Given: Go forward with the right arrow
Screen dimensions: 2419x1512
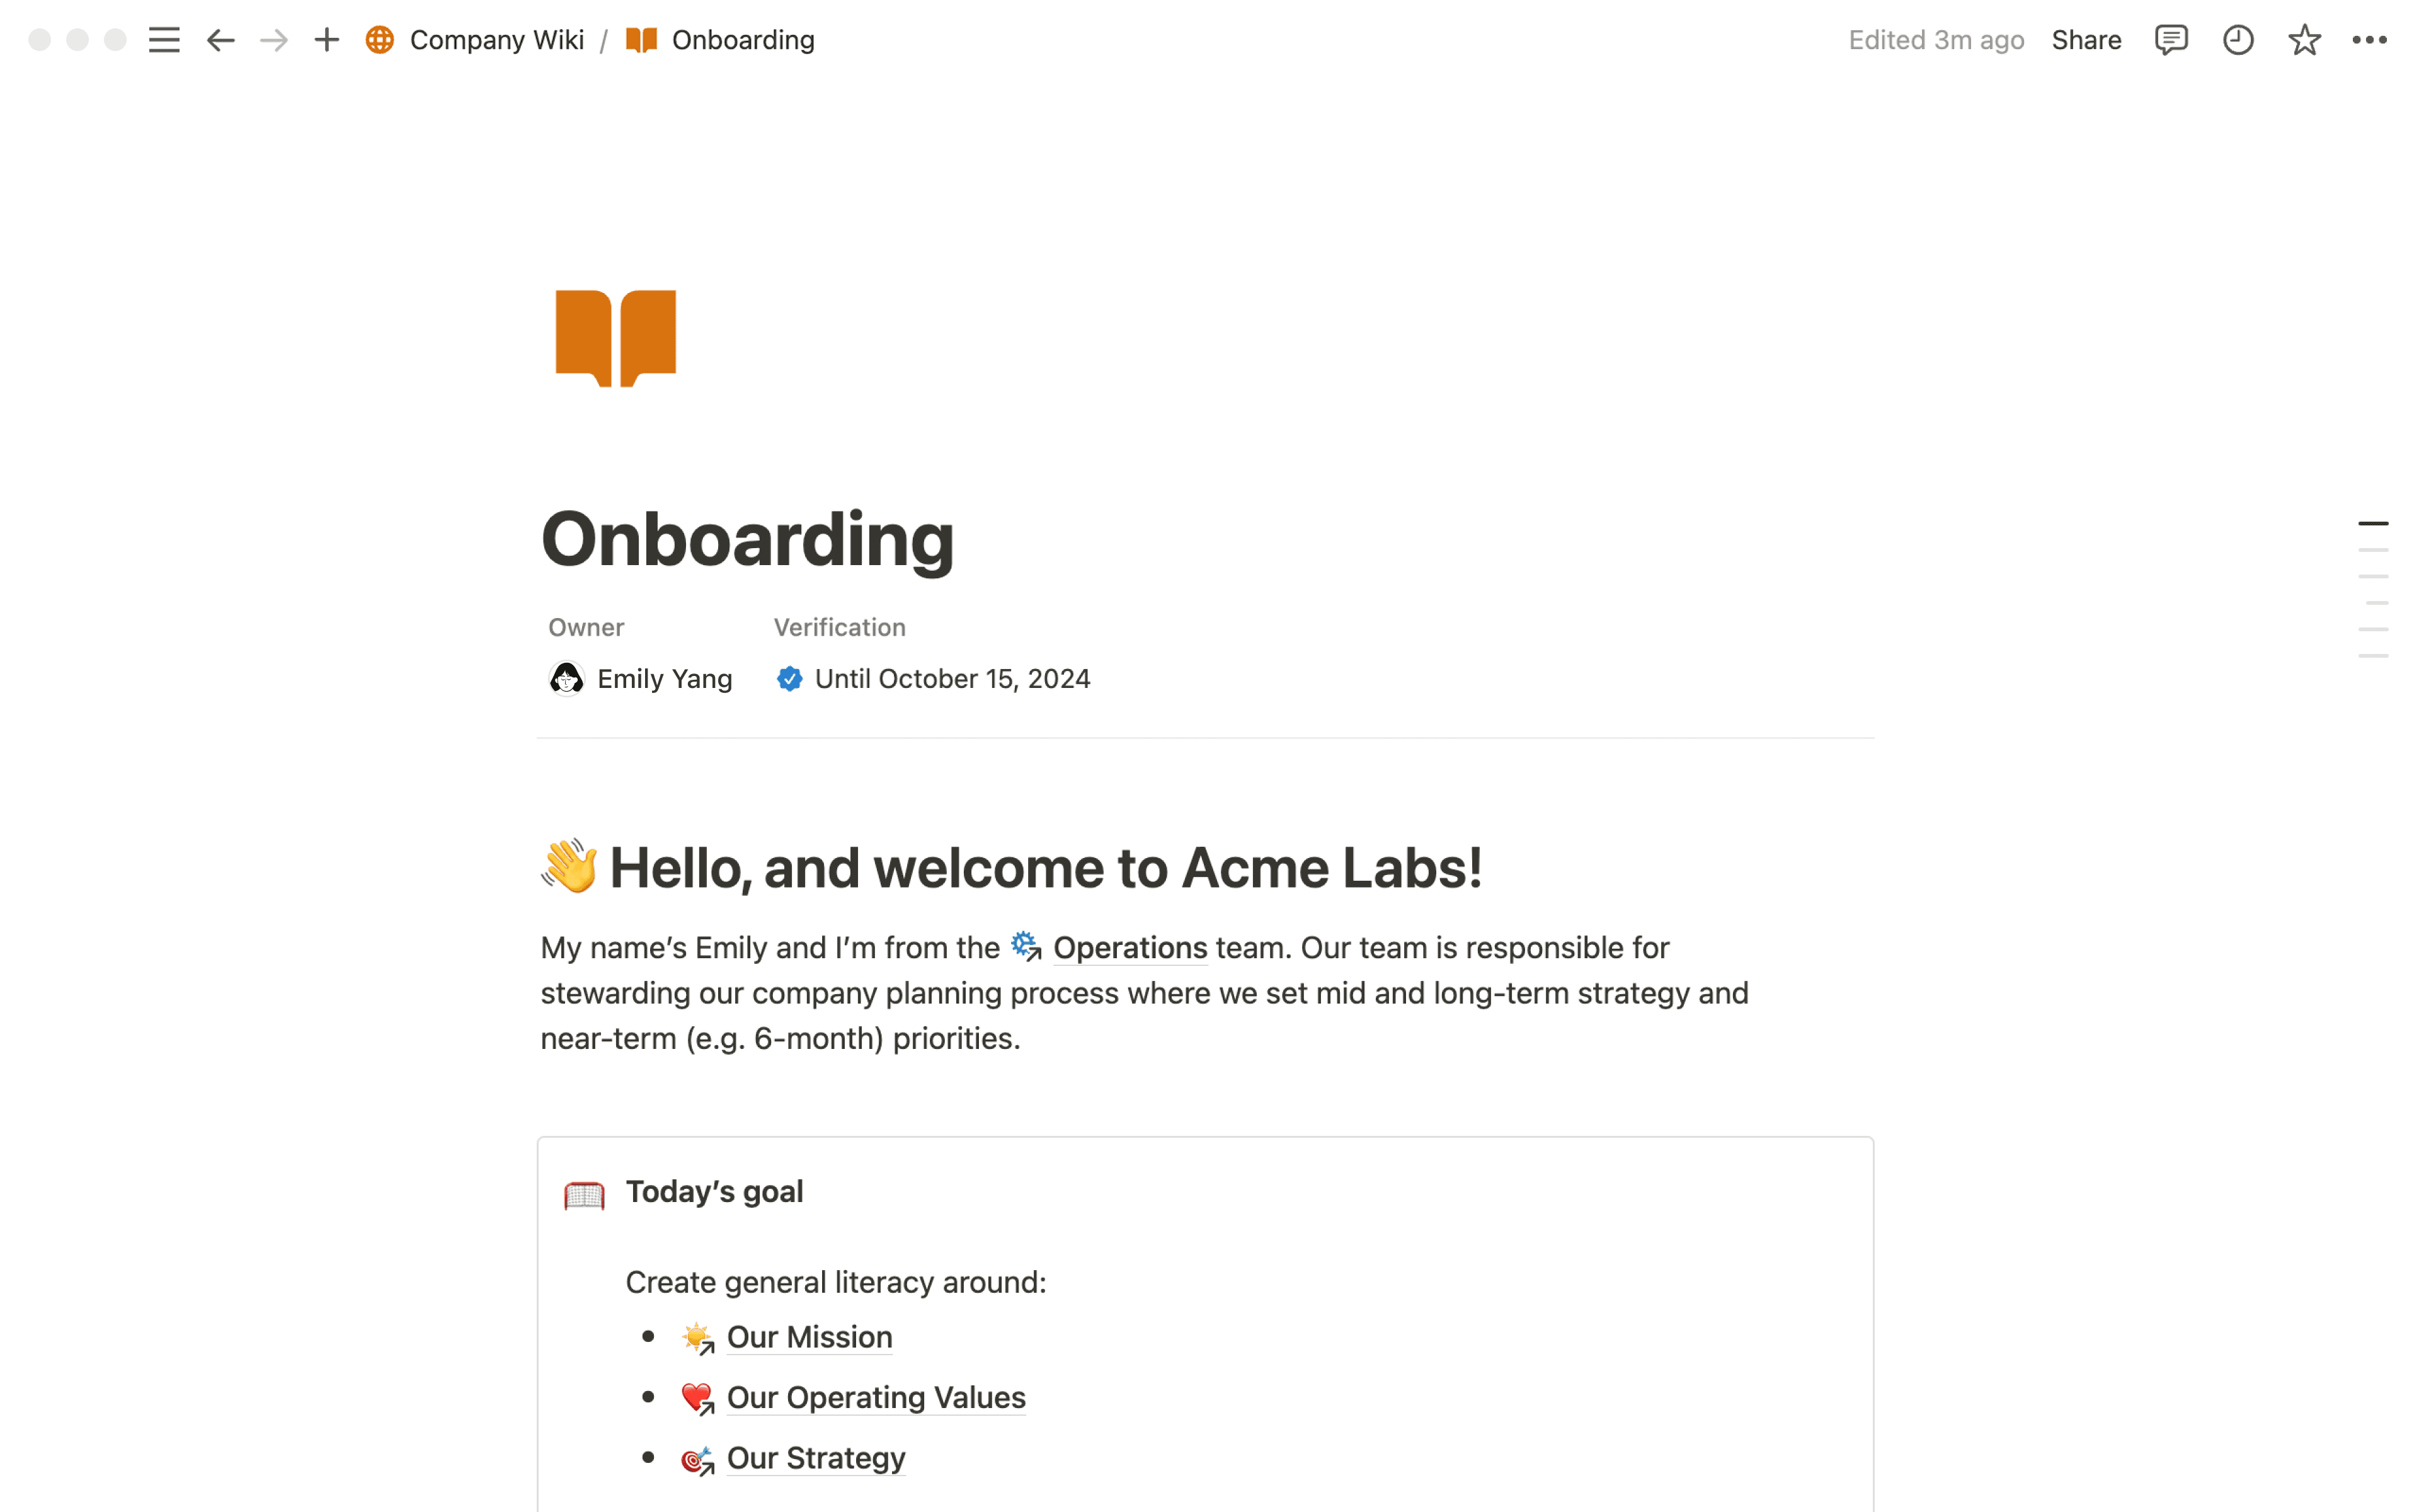Looking at the screenshot, I should tap(274, 40).
